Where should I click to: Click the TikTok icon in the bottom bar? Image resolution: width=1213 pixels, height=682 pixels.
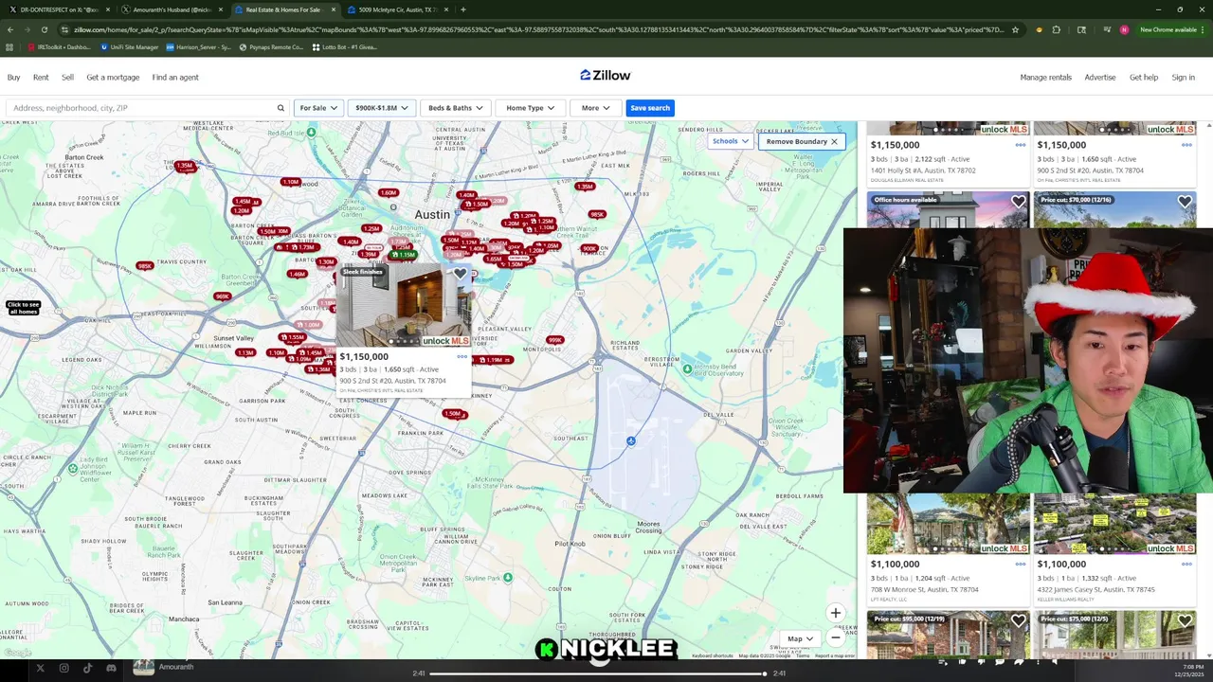(87, 668)
